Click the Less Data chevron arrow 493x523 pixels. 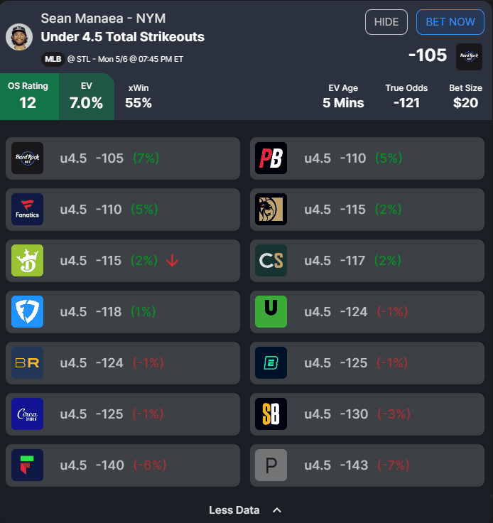click(x=277, y=510)
